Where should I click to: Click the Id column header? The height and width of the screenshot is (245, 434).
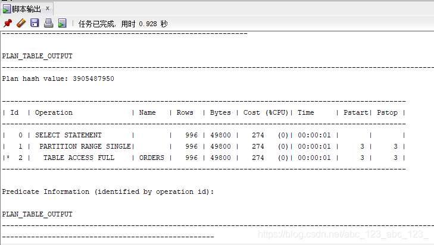pyautogui.click(x=14, y=112)
